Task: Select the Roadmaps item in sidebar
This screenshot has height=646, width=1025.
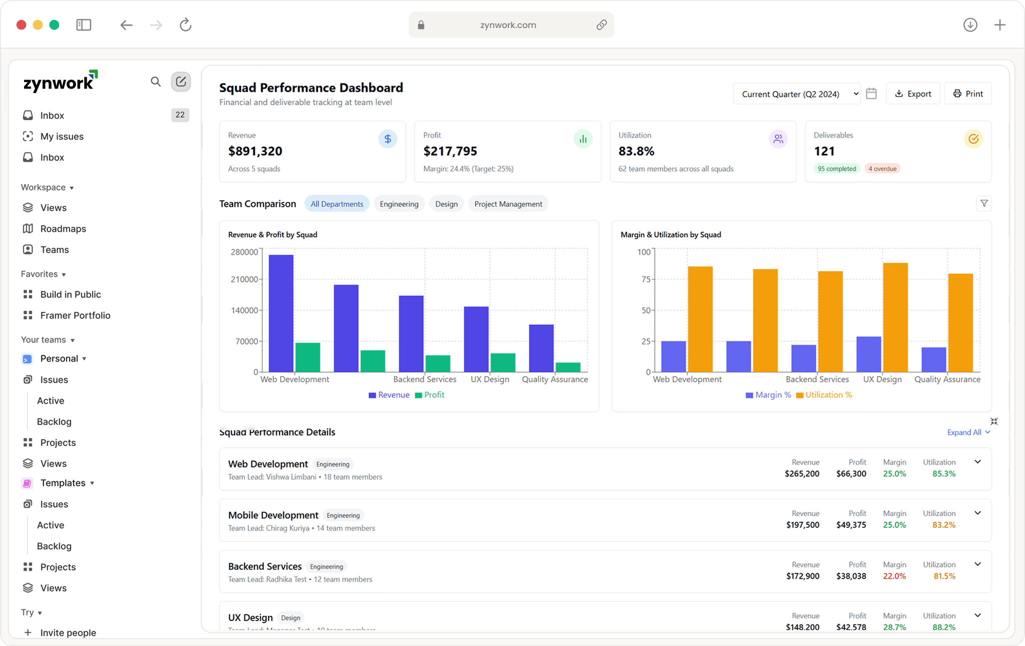Action: [x=63, y=229]
